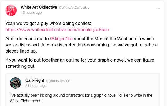Open the Galt-Right display name
The height and width of the screenshot is (106, 167).
pyautogui.click(x=35, y=80)
